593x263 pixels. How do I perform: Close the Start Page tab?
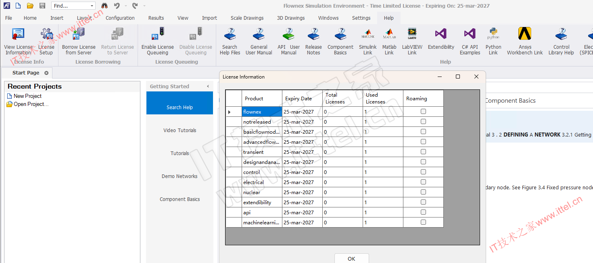coord(46,73)
